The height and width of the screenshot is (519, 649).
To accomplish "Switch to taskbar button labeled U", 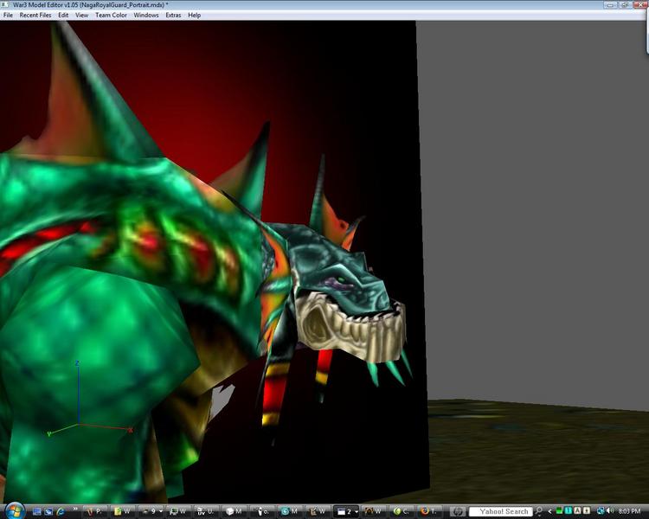I will (206, 511).
